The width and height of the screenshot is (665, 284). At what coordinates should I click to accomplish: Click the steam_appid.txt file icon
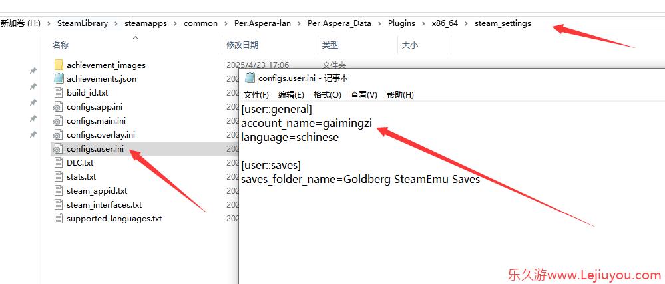[x=59, y=191]
